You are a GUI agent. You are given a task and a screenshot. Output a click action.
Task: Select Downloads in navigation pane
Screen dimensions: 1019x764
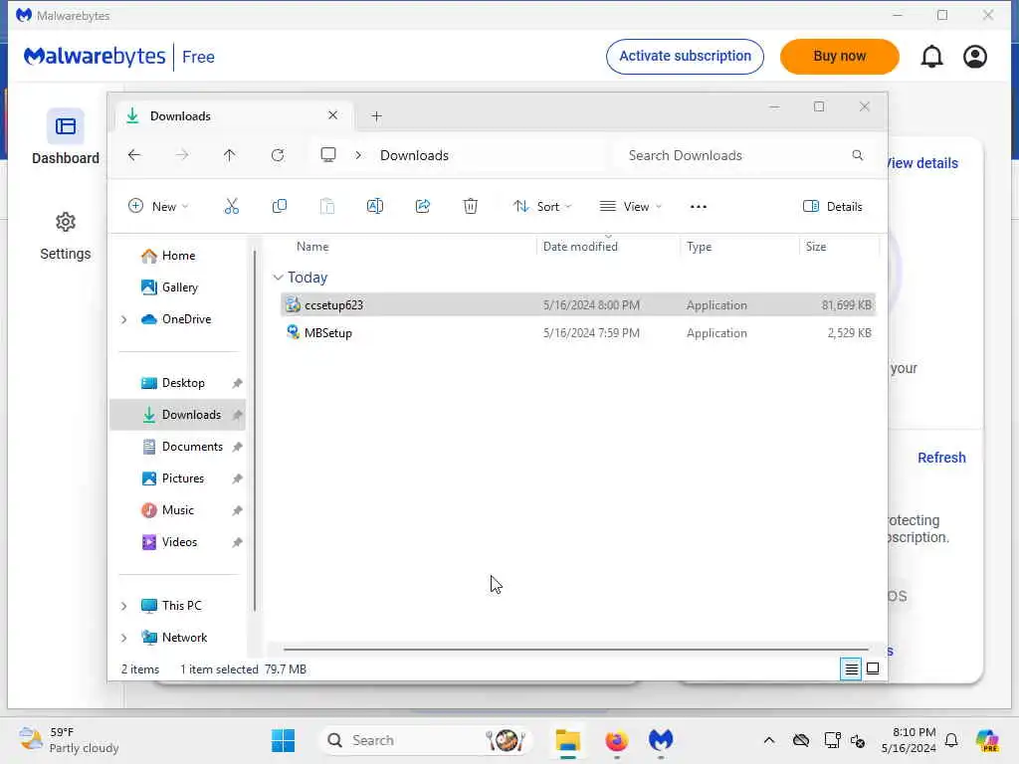click(177, 415)
